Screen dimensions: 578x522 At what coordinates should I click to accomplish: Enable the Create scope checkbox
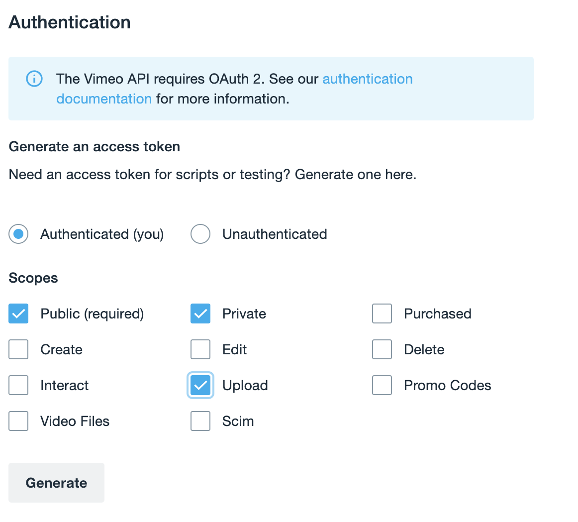tap(18, 349)
